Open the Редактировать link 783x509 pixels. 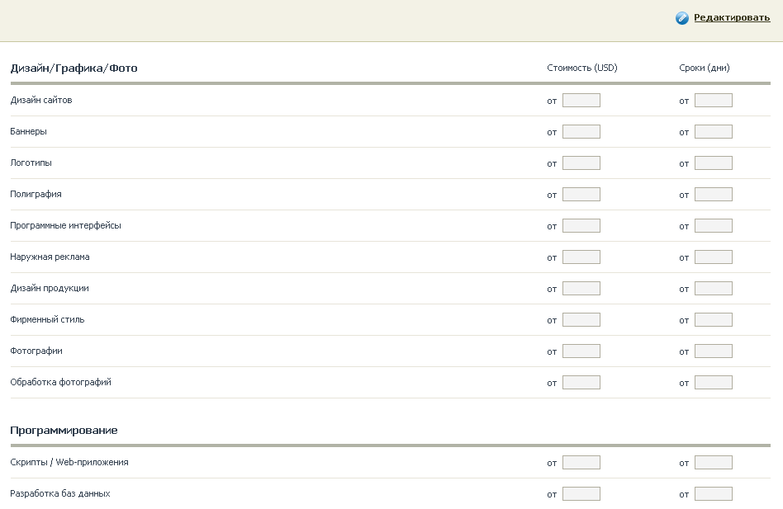pos(732,17)
